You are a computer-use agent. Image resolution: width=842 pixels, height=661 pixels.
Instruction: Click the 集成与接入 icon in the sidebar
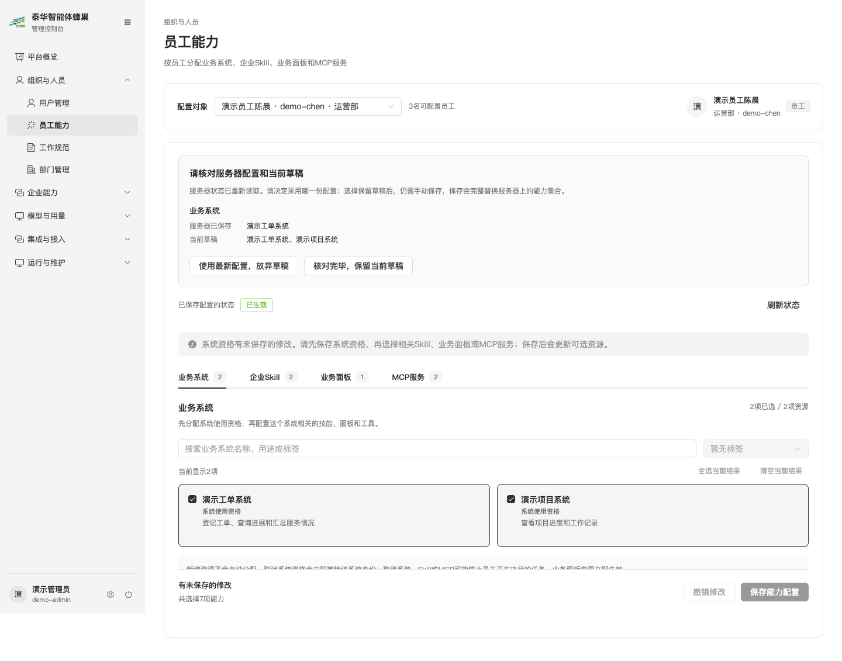tap(19, 239)
